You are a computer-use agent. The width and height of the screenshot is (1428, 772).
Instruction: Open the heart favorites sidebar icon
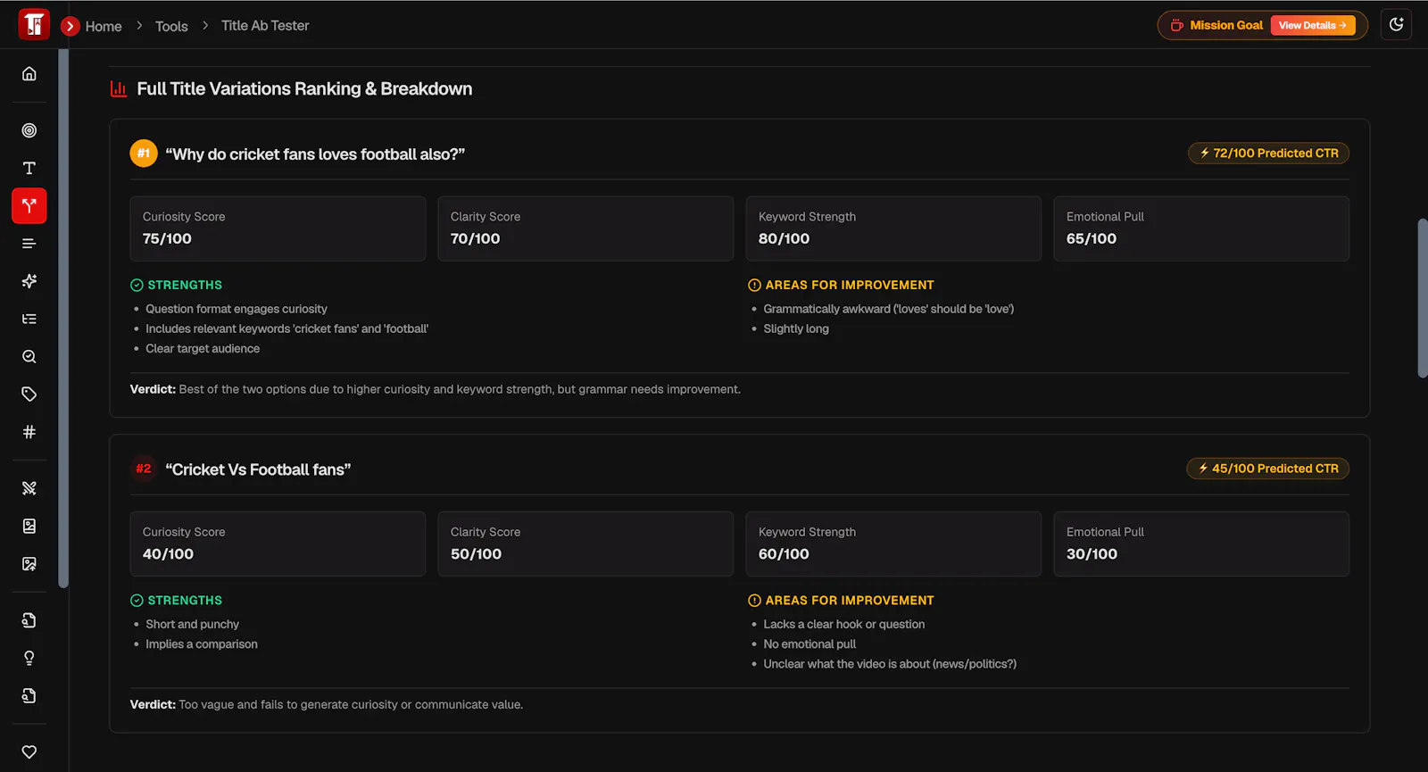[29, 752]
